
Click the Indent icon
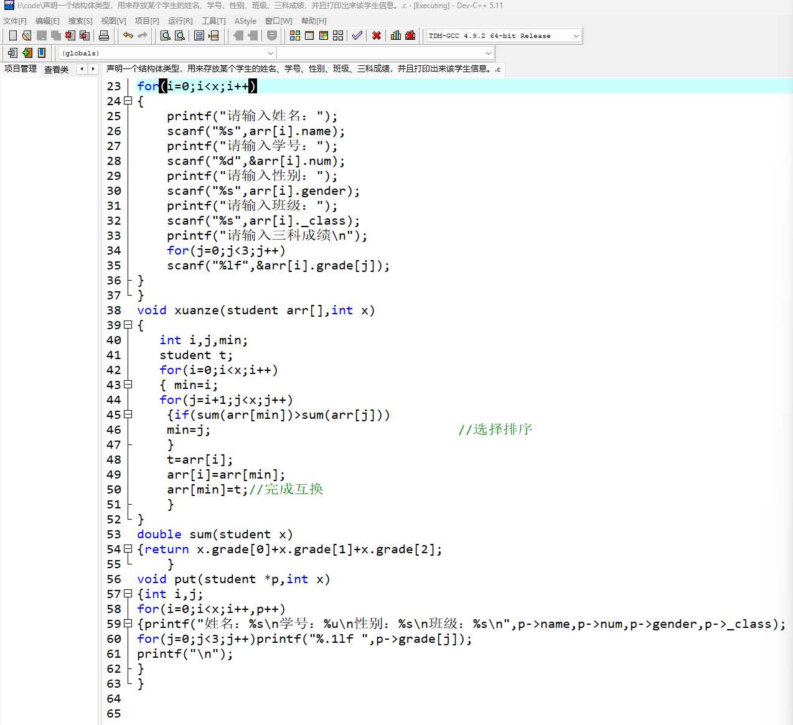tap(253, 35)
